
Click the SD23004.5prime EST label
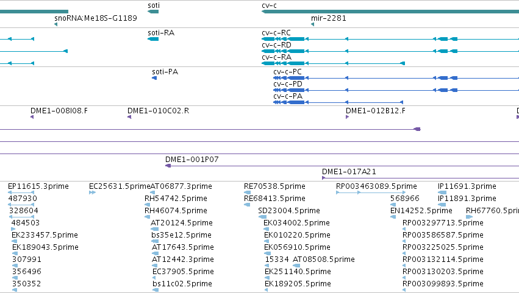pyautogui.click(x=289, y=211)
